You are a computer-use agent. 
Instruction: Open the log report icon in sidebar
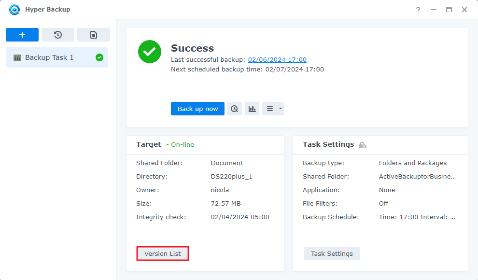(93, 34)
